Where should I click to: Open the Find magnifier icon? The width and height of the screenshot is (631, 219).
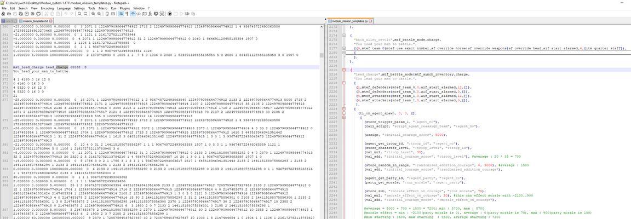[x=79, y=13]
